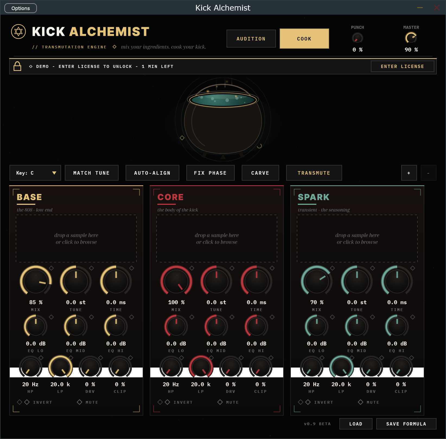Click the COOK button
The height and width of the screenshot is (439, 446).
304,39
